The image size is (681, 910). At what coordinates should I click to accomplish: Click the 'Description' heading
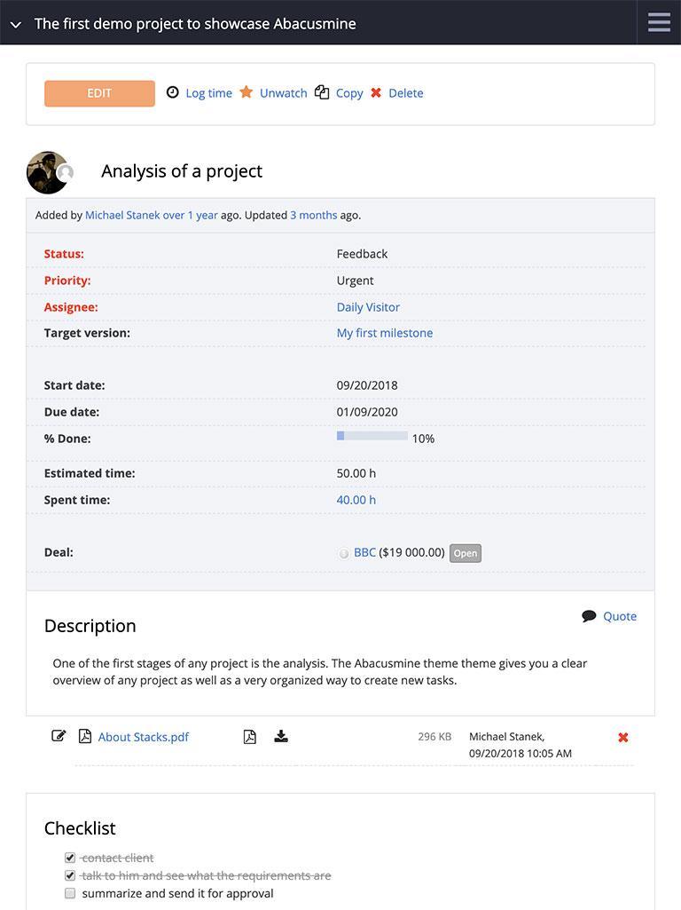(x=90, y=626)
